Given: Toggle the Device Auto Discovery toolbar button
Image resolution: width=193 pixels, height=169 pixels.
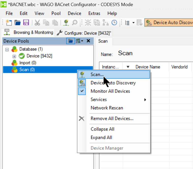Looking at the screenshot, I should pyautogui.click(x=169, y=23).
